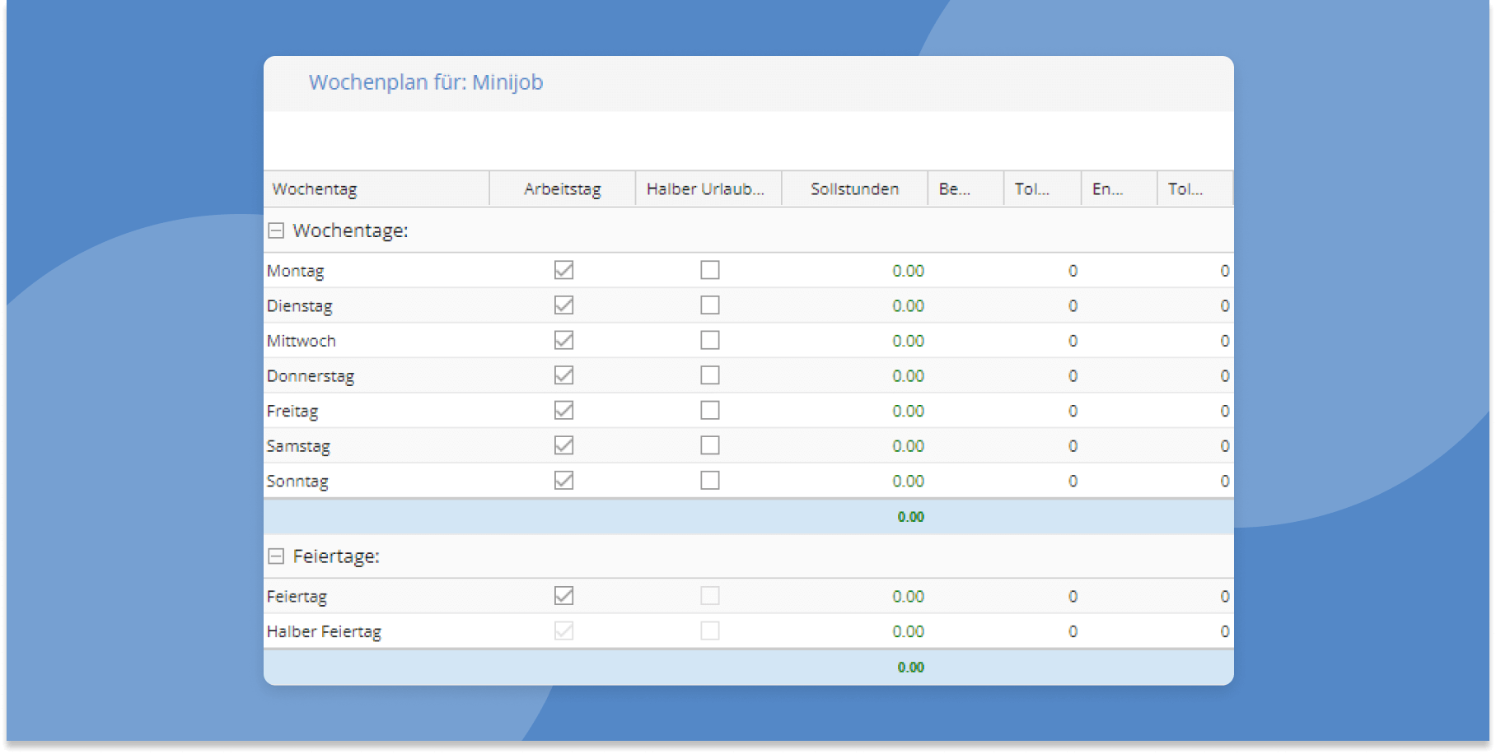The height and width of the screenshot is (754, 1496).
Task: Toggle Halber Urlaub for Freitag
Action: pos(710,410)
